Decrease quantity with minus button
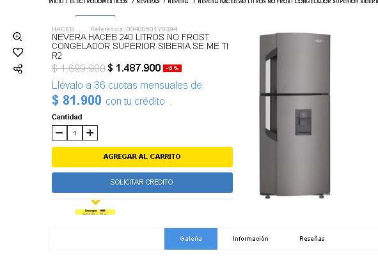 (x=59, y=133)
